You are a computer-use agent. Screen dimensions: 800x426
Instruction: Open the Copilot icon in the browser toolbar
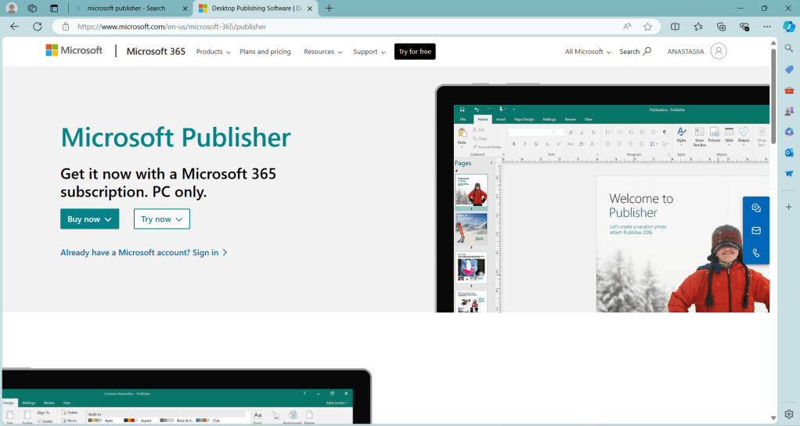[x=789, y=26]
